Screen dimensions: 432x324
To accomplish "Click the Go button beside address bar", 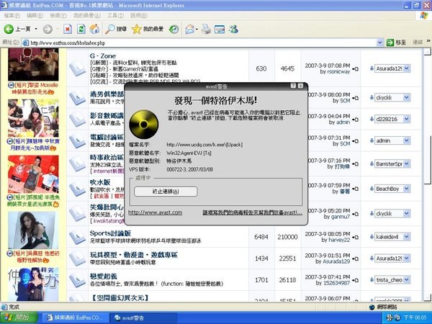I will (x=396, y=42).
